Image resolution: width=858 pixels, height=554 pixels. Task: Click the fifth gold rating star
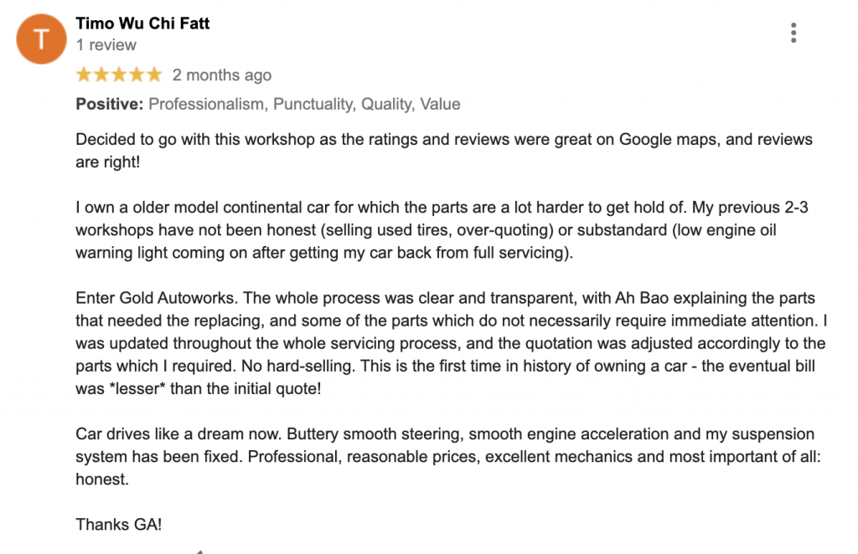154,74
